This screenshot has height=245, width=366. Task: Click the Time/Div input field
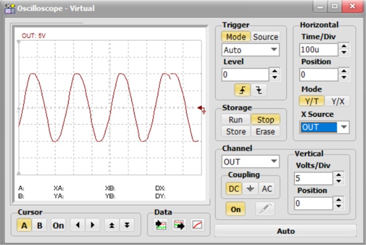click(x=318, y=50)
